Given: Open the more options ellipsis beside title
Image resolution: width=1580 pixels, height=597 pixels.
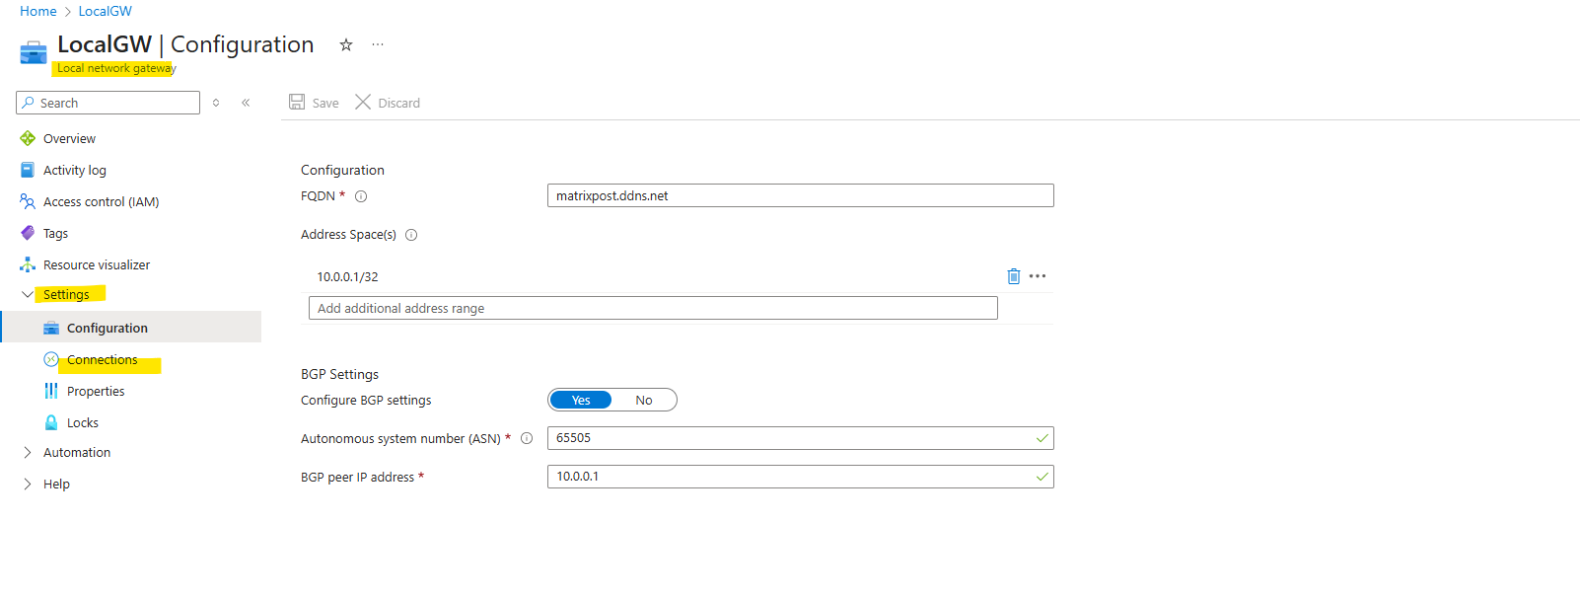Looking at the screenshot, I should point(378,44).
